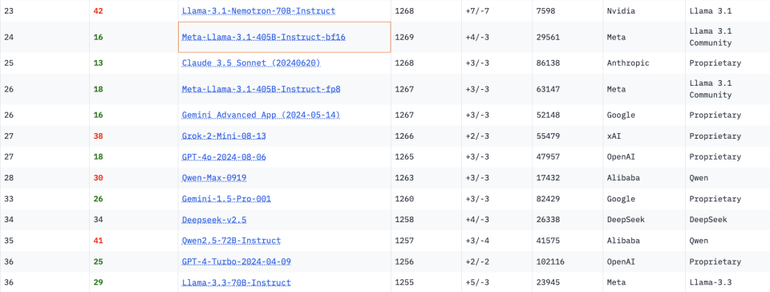
Task: Click the DeepSeek license cell
Action: point(708,220)
